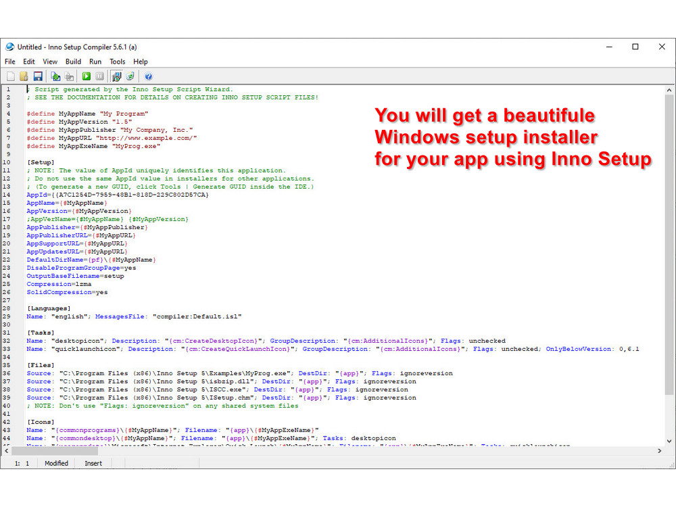The width and height of the screenshot is (676, 507).
Task: Click the Modified indicator in status bar
Action: (56, 463)
